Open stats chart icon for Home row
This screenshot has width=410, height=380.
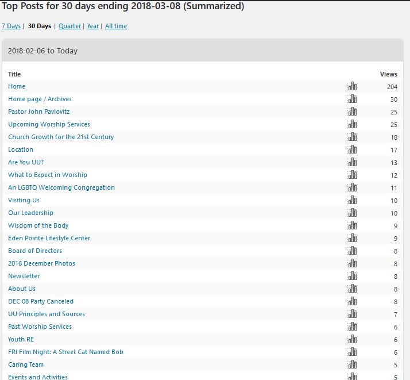(352, 86)
